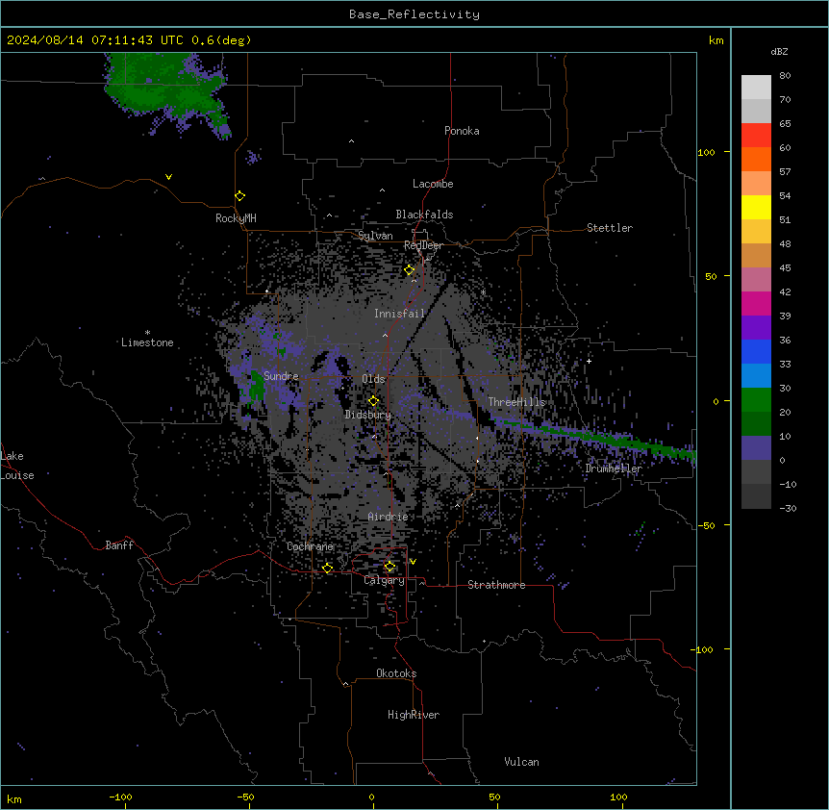Pick the magenta 42–39 dBZ legend swatch
This screenshot has width=829, height=810.
click(x=756, y=304)
